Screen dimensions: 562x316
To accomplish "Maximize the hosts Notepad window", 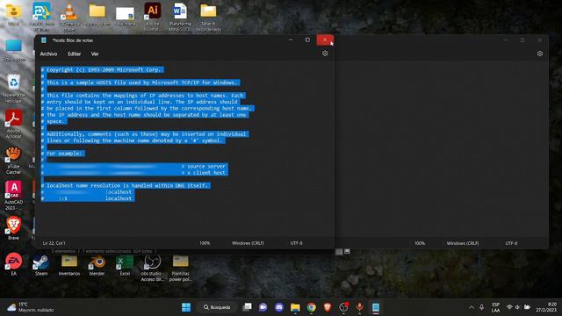I will [x=307, y=39].
